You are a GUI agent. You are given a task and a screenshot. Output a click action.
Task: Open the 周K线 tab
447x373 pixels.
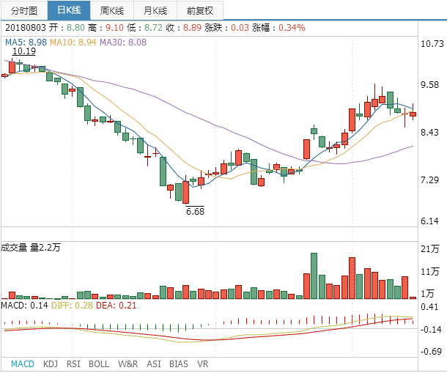tap(112, 10)
